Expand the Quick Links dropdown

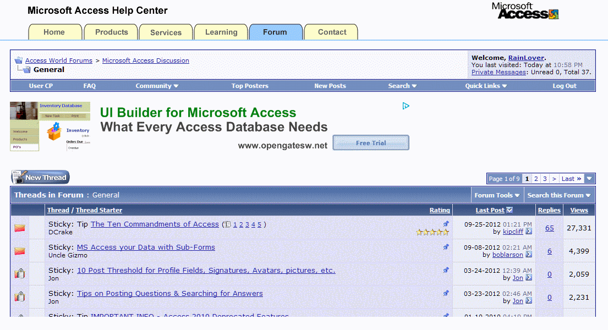click(x=486, y=86)
